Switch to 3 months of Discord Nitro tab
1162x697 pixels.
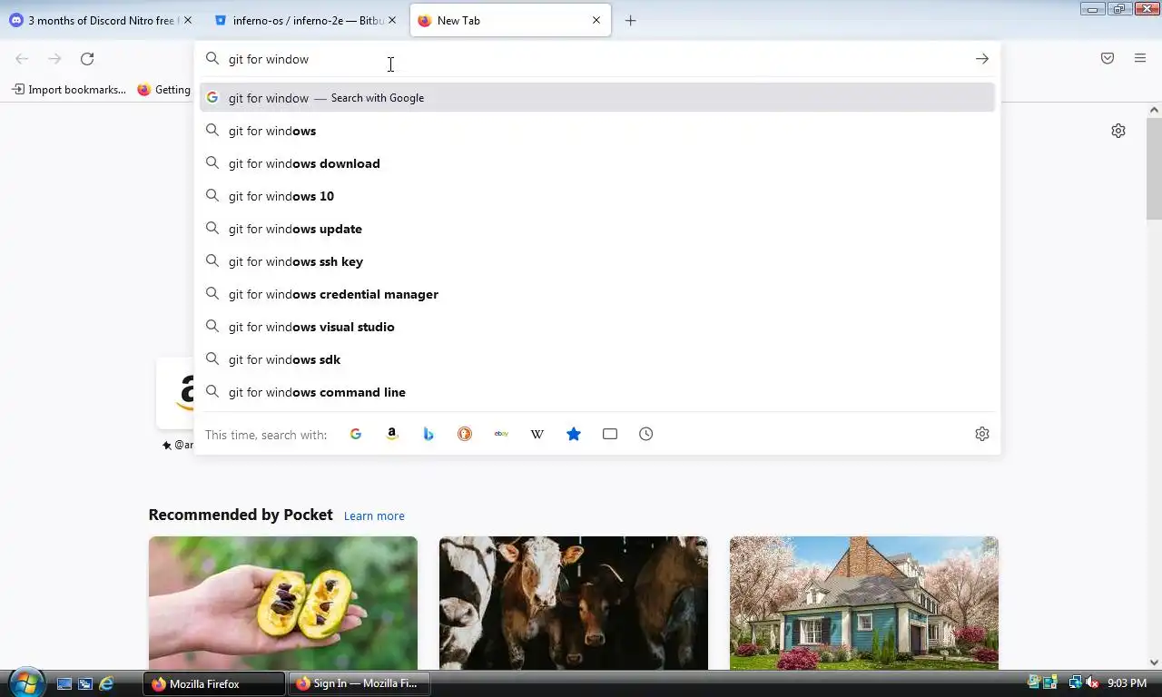[102, 20]
